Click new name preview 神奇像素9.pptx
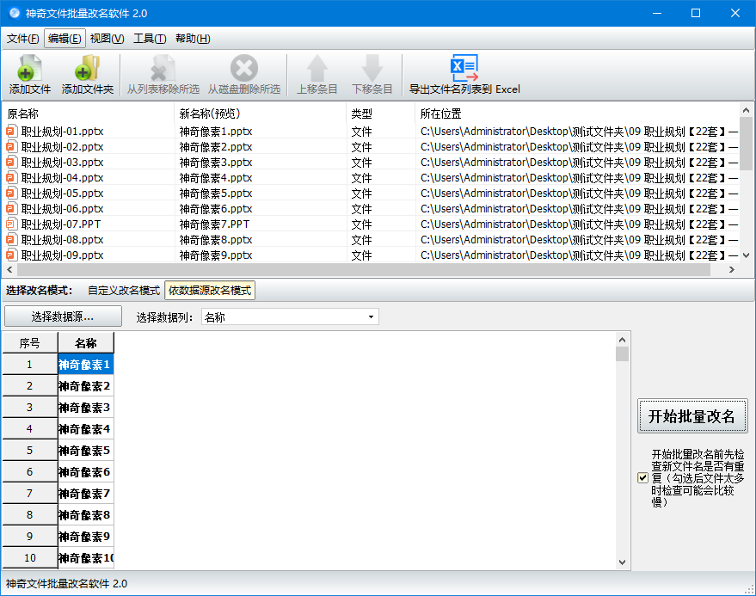 pyautogui.click(x=216, y=255)
